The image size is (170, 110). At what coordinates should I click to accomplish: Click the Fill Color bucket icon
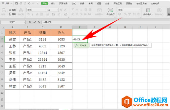pos(53,14)
